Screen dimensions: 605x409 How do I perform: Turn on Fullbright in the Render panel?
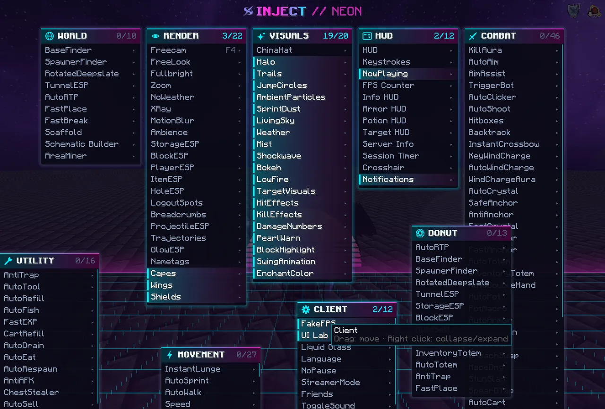tap(196, 74)
